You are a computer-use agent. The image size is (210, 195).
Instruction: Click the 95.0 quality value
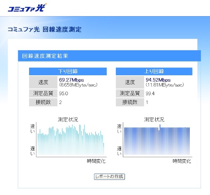[64, 93]
